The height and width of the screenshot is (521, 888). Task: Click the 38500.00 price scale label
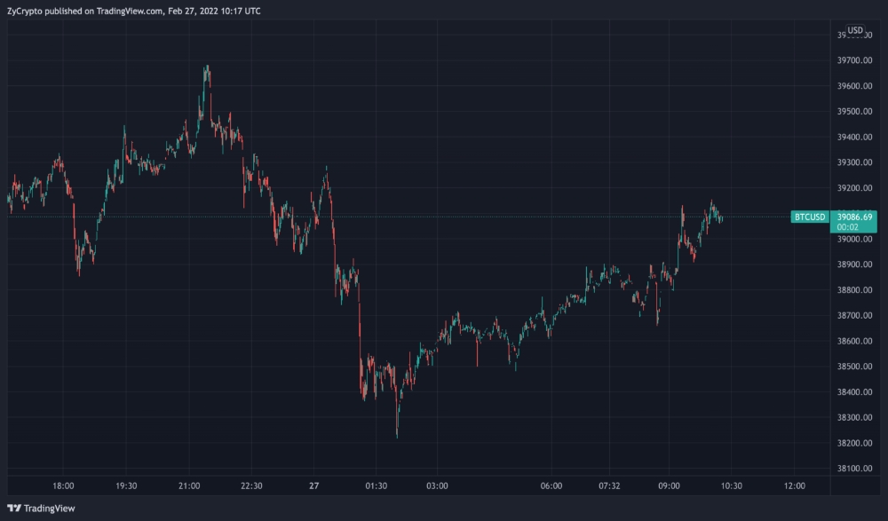pos(856,367)
